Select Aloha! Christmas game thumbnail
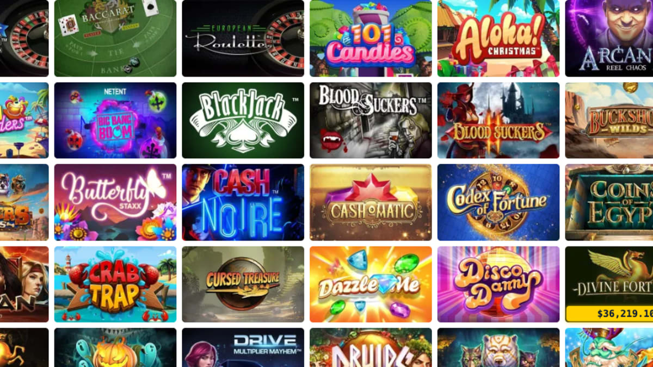 pyautogui.click(x=498, y=38)
